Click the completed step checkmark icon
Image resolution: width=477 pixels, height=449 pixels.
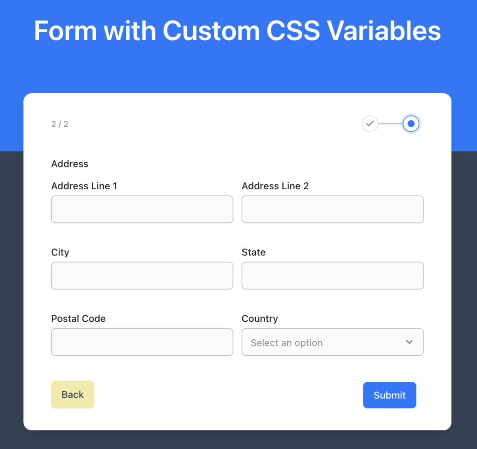click(370, 124)
